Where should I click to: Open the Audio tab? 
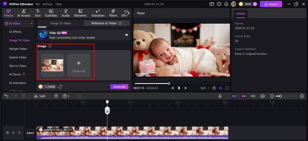65,13
